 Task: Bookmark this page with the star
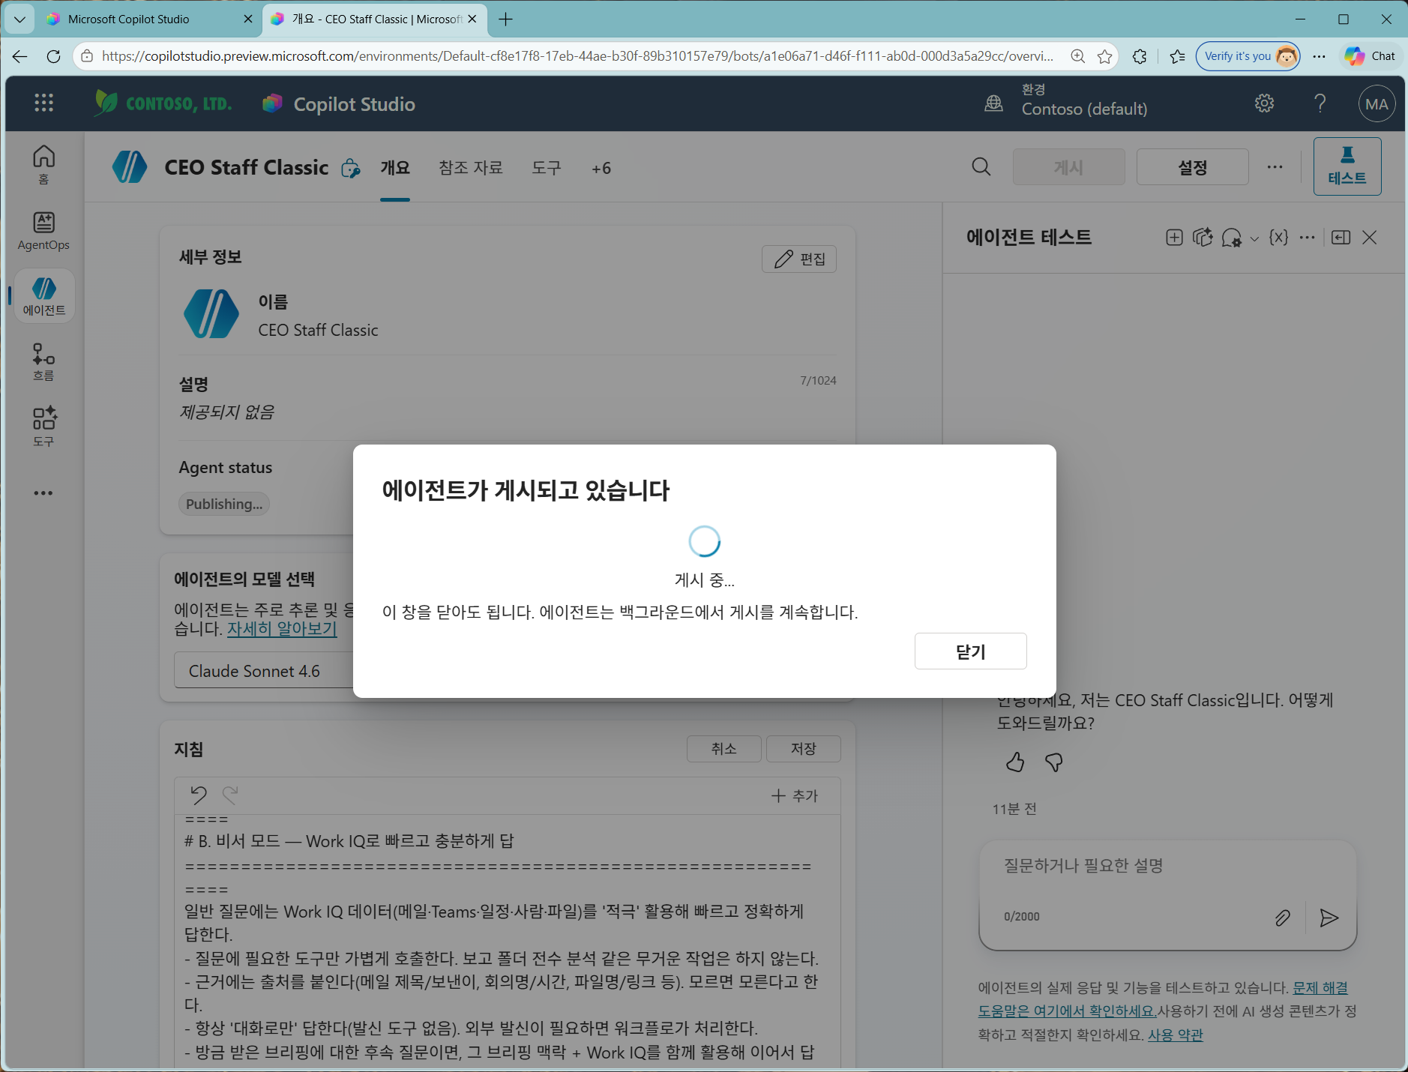(1104, 56)
